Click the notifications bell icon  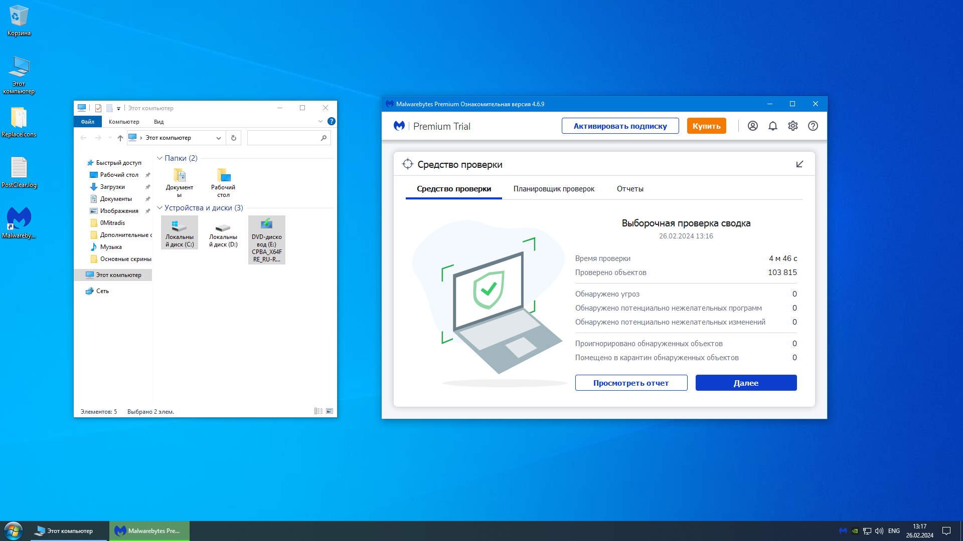[x=772, y=126]
